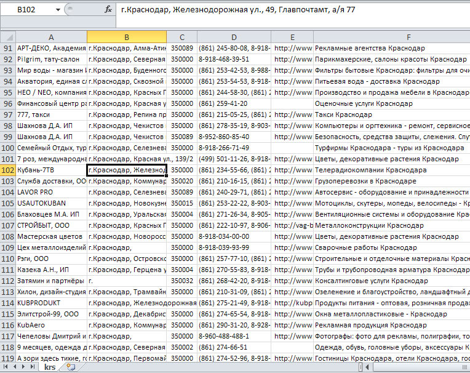Click the formula bar address text
470x373 pixels.
[238, 10]
